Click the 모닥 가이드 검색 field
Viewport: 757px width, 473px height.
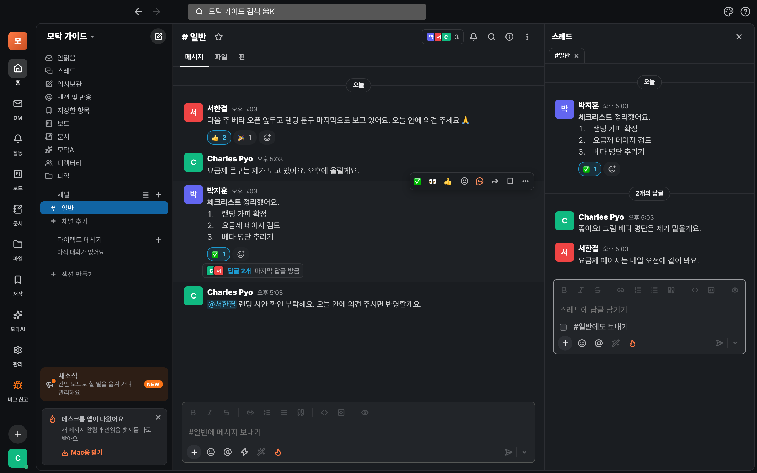(x=306, y=12)
